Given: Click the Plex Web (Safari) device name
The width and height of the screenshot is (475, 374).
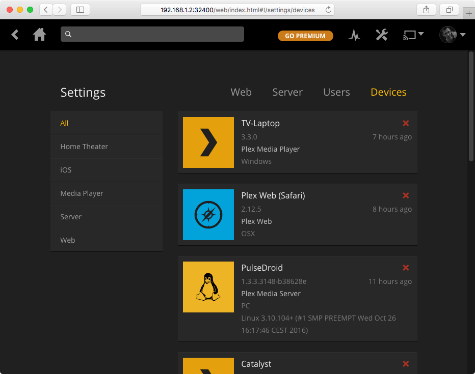Looking at the screenshot, I should point(273,195).
